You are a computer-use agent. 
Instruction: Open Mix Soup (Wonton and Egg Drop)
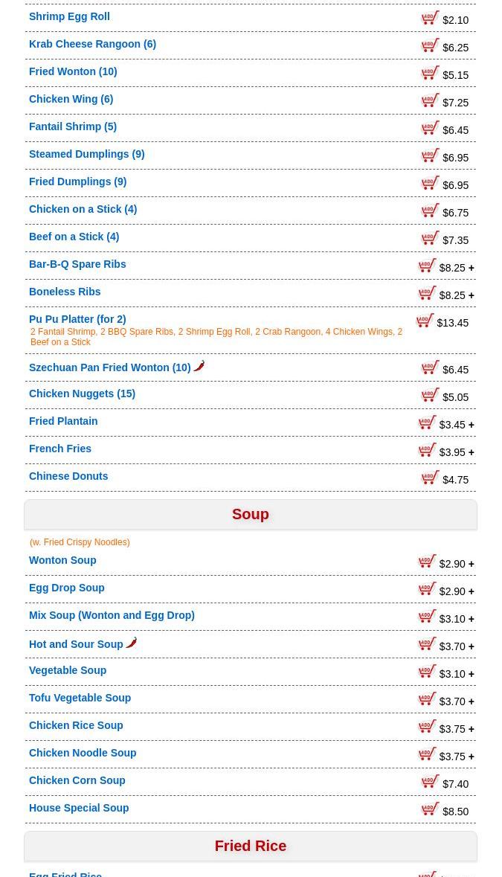(112, 615)
